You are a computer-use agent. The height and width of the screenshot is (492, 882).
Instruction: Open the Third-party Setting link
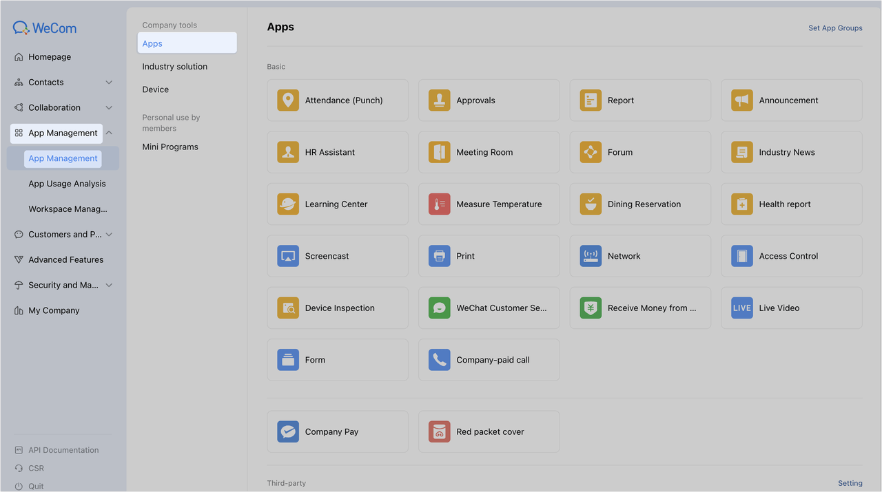click(850, 483)
